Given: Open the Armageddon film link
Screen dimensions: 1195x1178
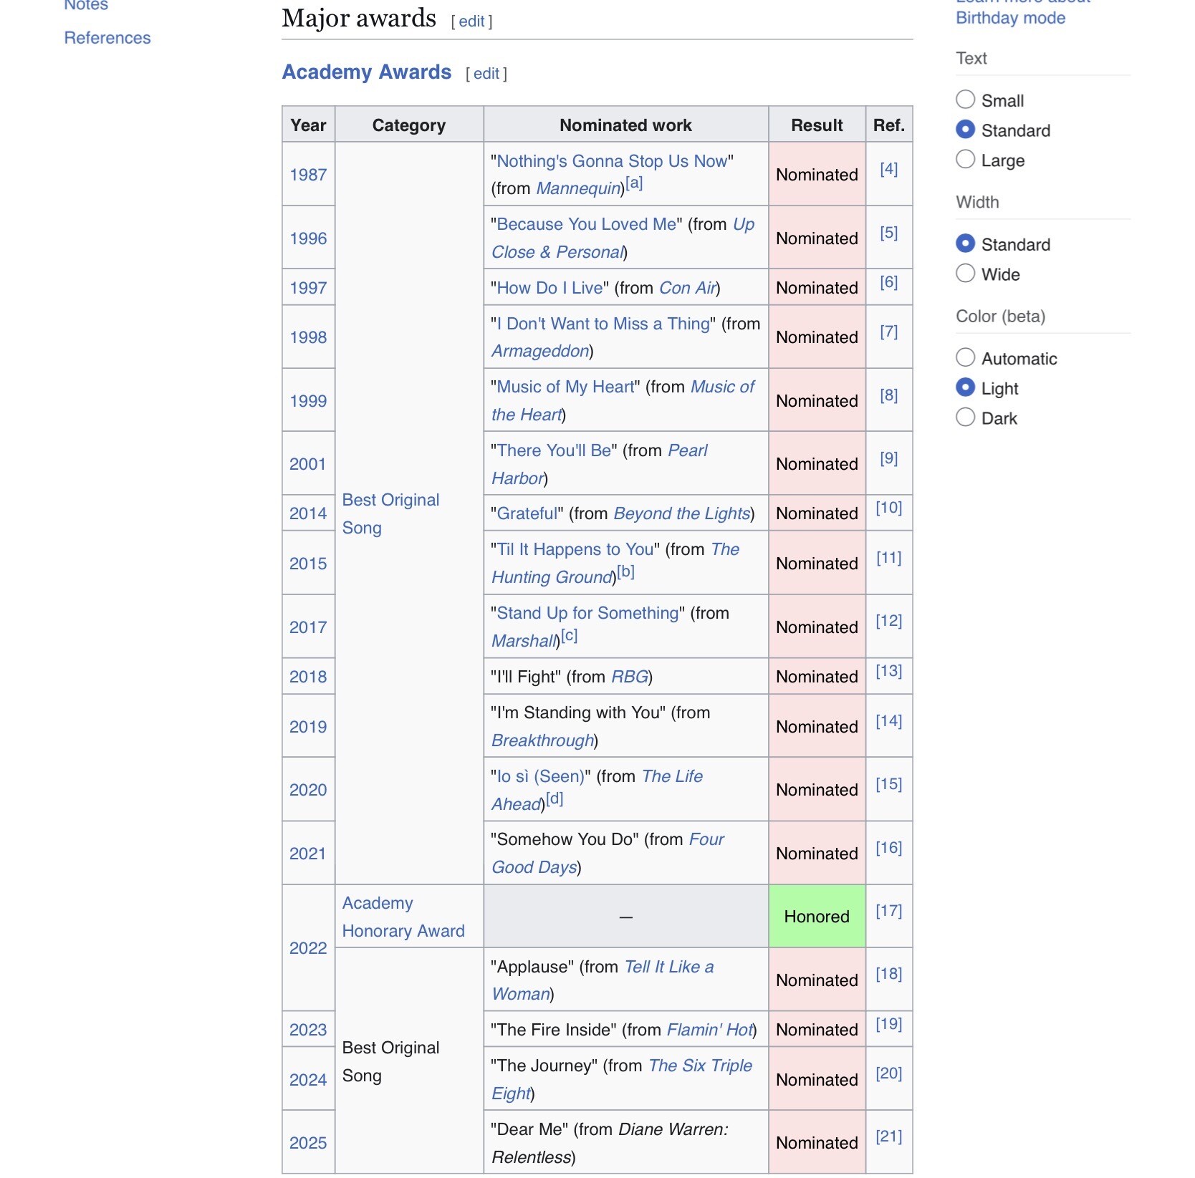Looking at the screenshot, I should [540, 351].
